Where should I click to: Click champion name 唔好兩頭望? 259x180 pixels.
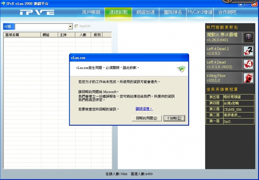tap(232, 97)
